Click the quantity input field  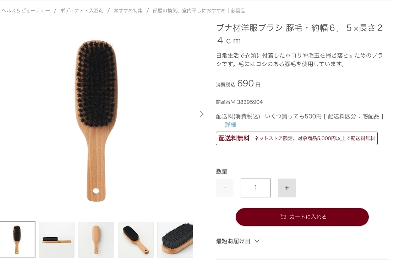[x=256, y=188]
